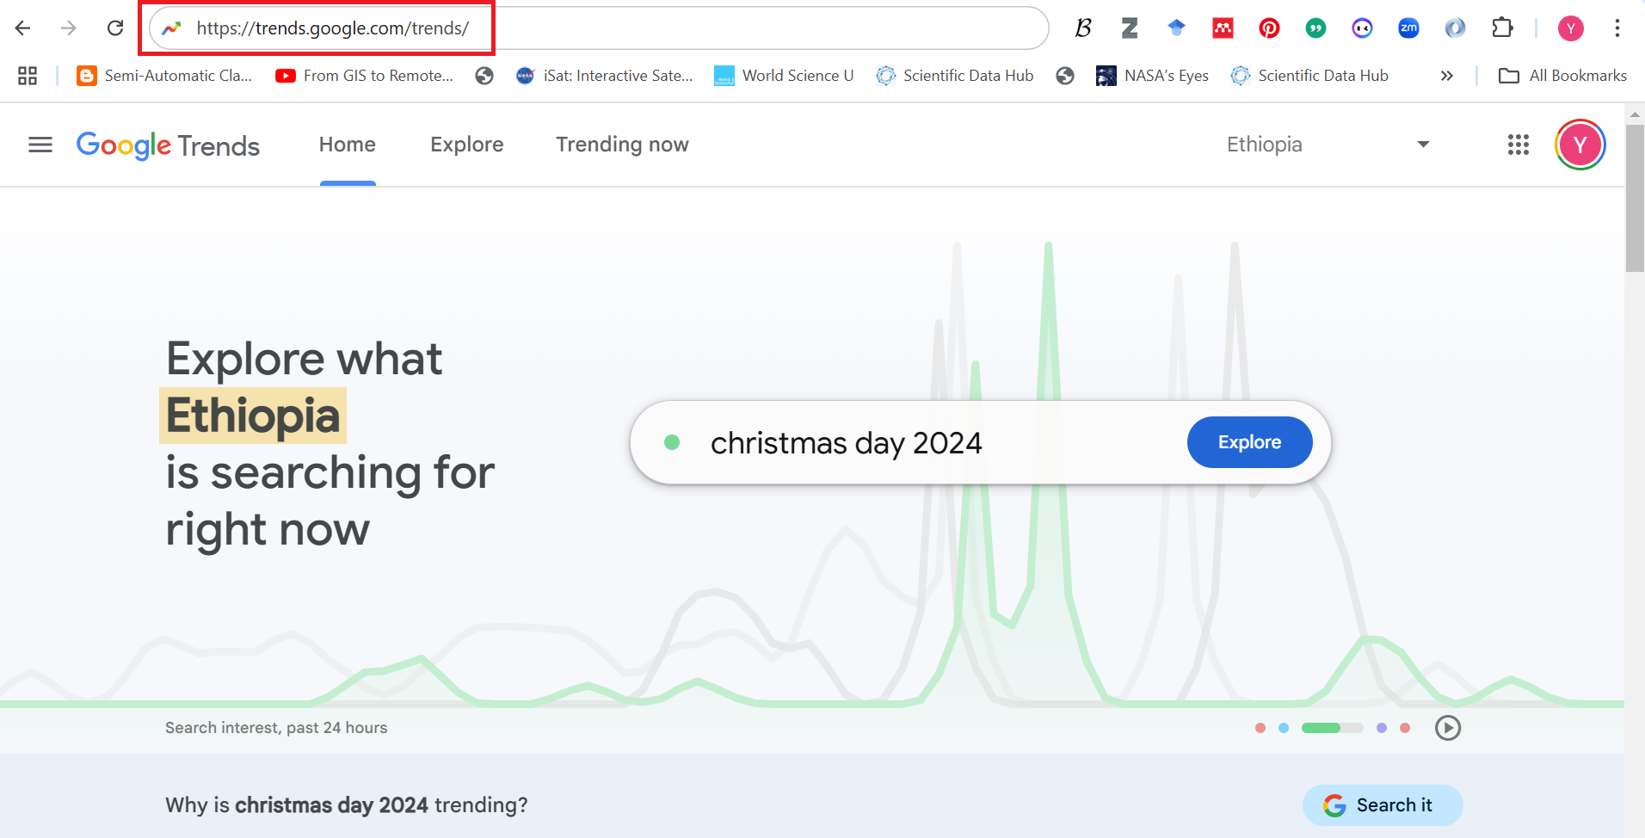Open the Zotero Z extension icon
The height and width of the screenshot is (838, 1645).
pos(1130,28)
